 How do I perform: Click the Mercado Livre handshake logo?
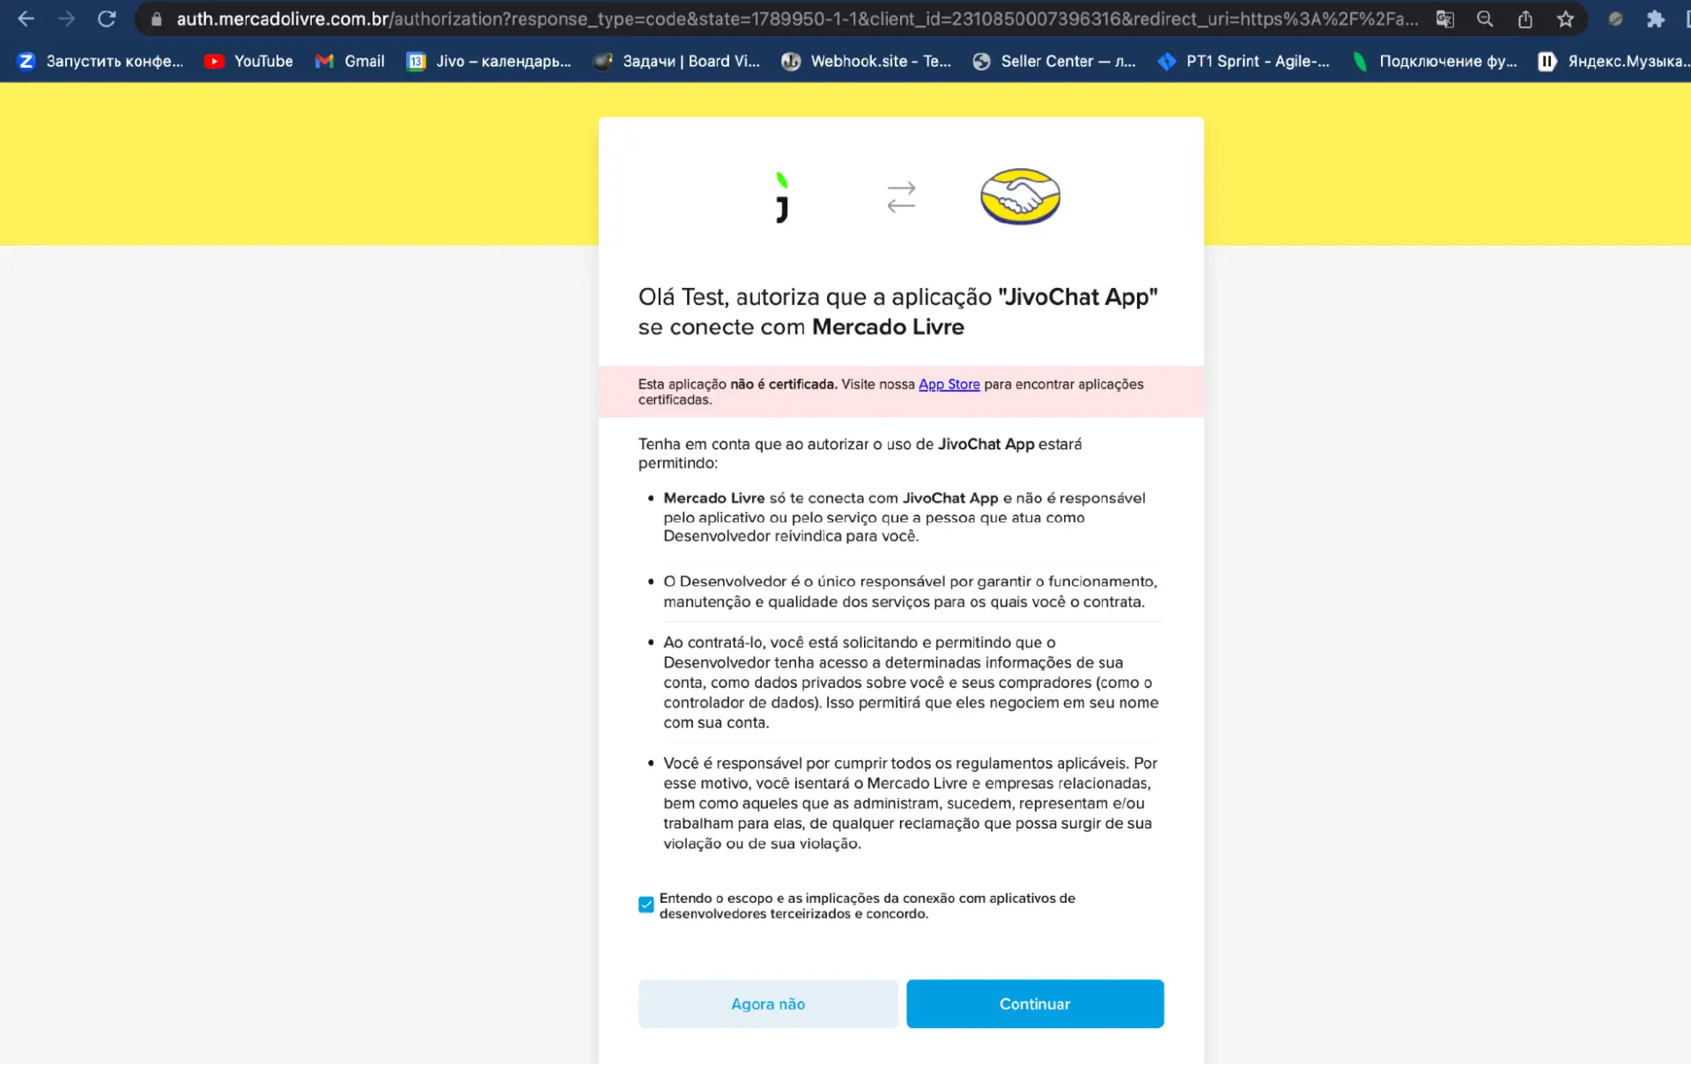tap(1020, 196)
